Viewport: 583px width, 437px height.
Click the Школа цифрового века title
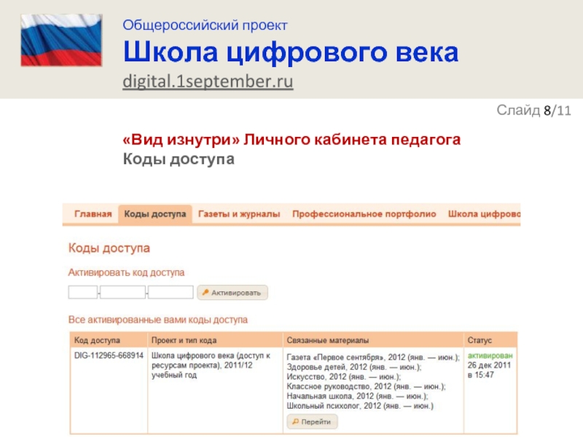(x=291, y=52)
